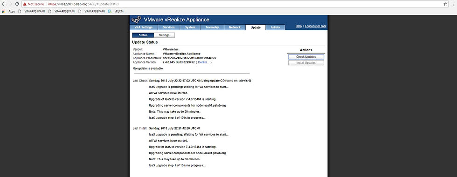Viewport: 457px width, 177px height.
Task: Open the Settings sub-tab
Action: 164,35
